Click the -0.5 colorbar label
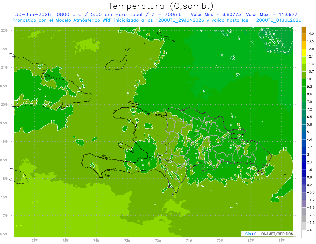 point(311,192)
